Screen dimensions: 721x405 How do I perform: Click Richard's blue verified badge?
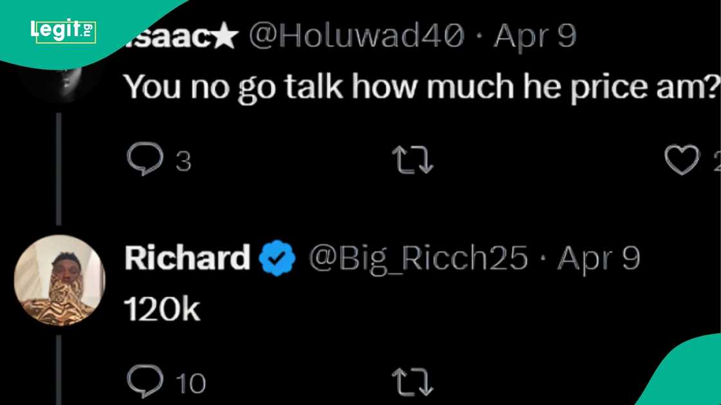point(277,258)
